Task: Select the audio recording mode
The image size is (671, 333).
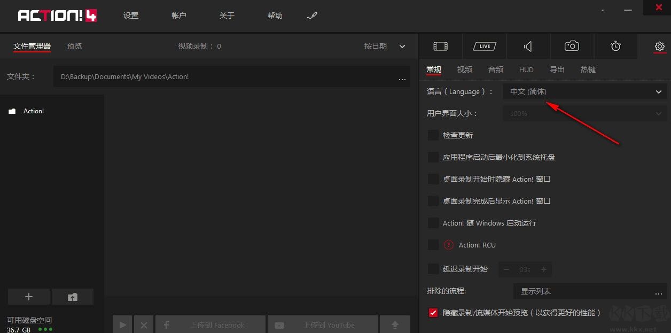Action: pos(528,46)
